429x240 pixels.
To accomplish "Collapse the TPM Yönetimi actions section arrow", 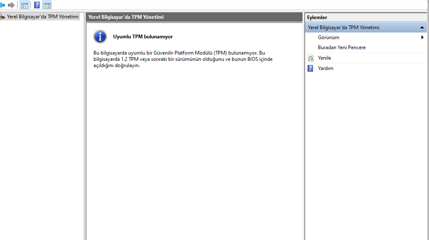I will pyautogui.click(x=422, y=27).
